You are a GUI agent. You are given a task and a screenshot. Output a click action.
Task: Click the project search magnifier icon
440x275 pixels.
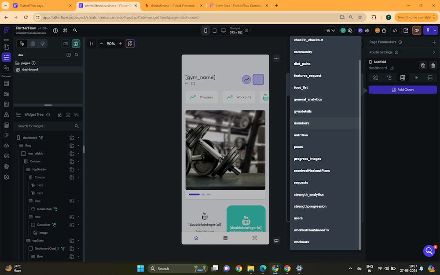click(x=75, y=30)
